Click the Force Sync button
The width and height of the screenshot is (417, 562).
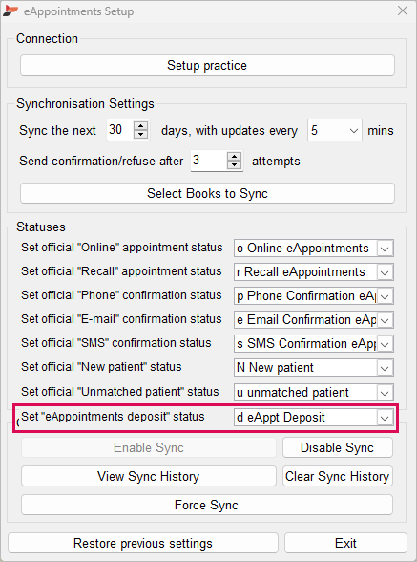[x=206, y=505]
